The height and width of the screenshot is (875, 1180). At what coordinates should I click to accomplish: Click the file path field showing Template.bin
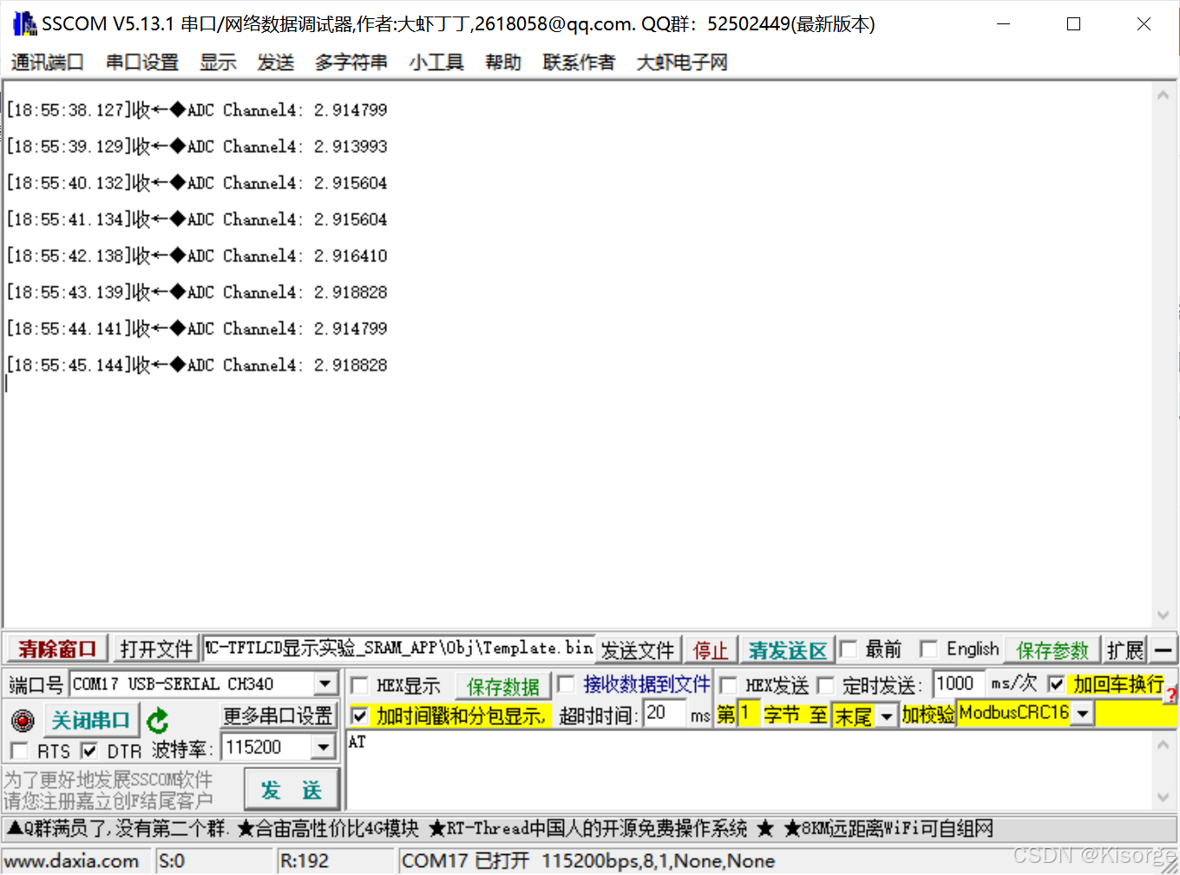(399, 648)
